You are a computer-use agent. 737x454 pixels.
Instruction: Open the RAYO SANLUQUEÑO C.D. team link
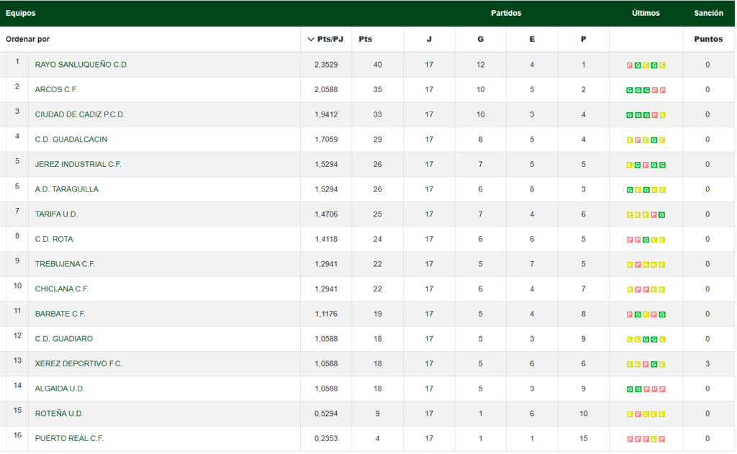81,65
